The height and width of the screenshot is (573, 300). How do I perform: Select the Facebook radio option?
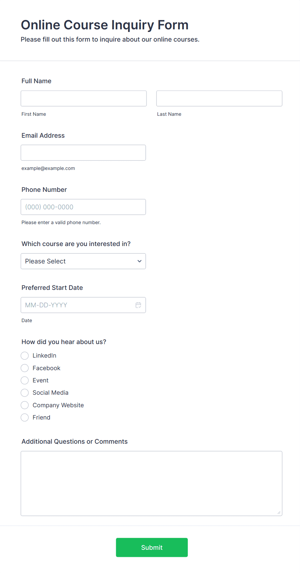(25, 368)
